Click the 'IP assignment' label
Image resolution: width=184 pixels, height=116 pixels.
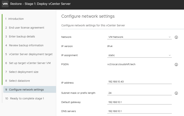click(x=69, y=55)
